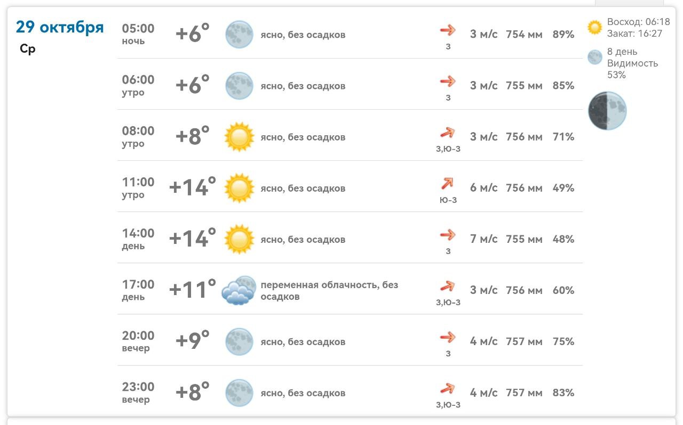Click the 06:00 утро time label
The width and height of the screenshot is (683, 425).
138,86
